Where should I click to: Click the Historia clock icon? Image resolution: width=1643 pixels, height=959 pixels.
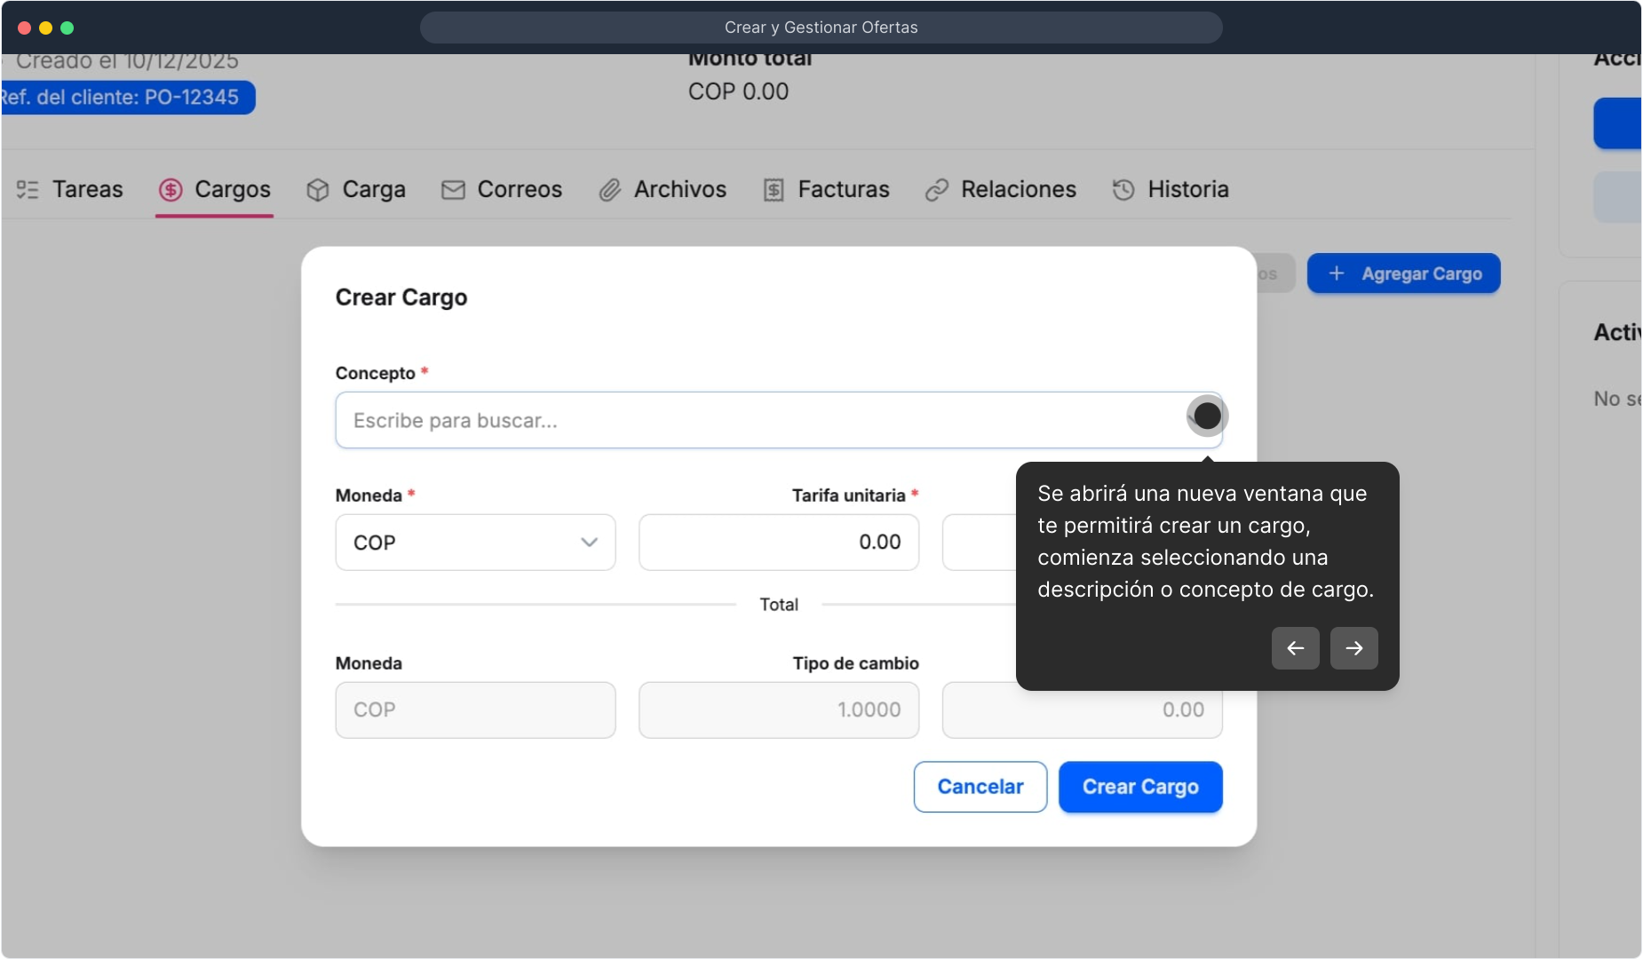pos(1123,190)
